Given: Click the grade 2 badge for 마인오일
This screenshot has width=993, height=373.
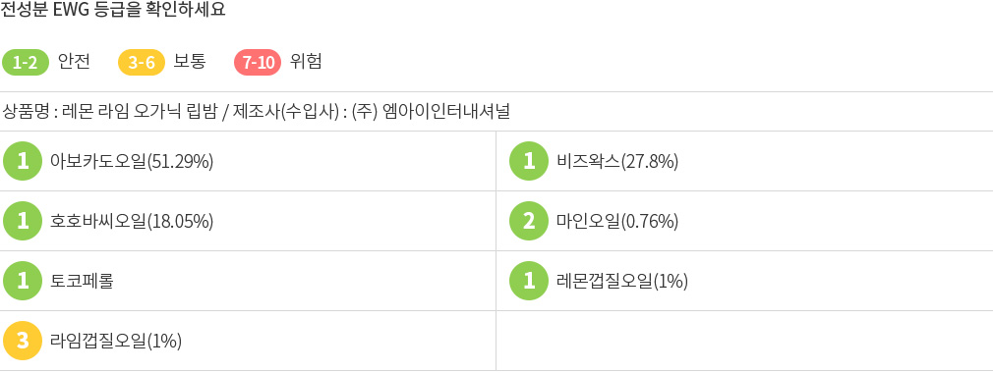Looking at the screenshot, I should point(529,221).
